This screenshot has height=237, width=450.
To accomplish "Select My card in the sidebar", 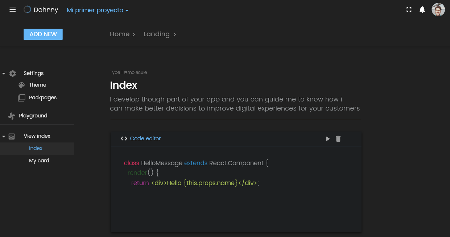I will point(39,161).
